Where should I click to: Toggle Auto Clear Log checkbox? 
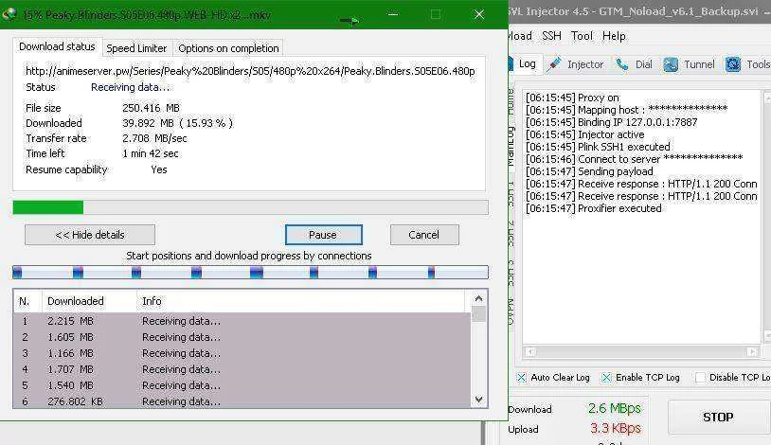522,378
